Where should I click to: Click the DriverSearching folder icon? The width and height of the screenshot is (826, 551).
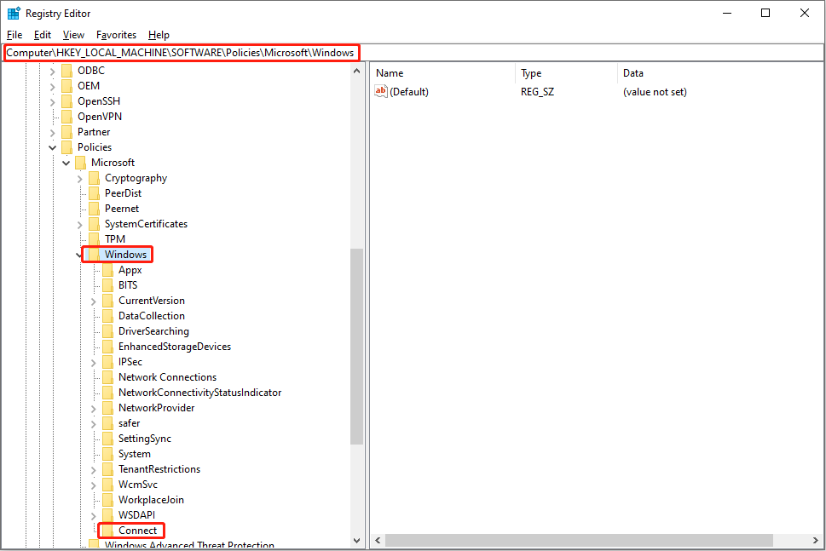tap(108, 331)
